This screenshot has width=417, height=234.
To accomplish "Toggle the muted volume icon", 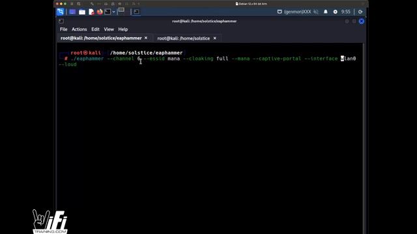I will (x=315, y=12).
